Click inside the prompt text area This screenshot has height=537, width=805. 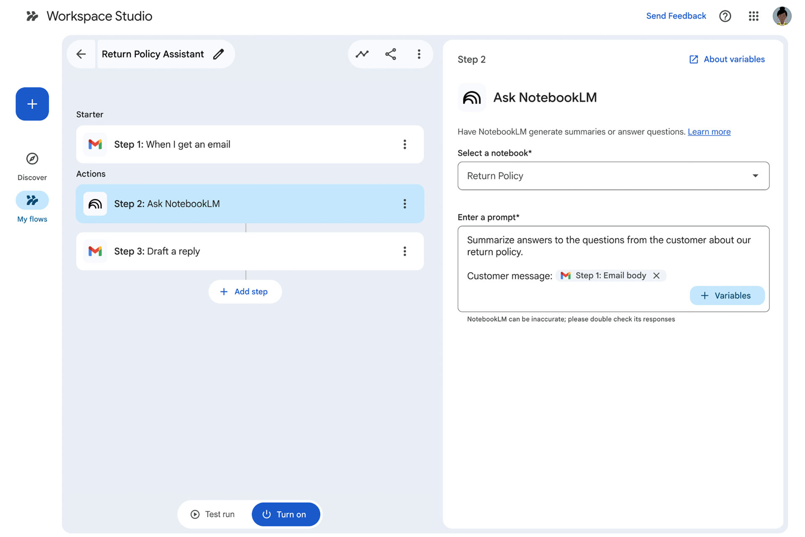(613, 269)
